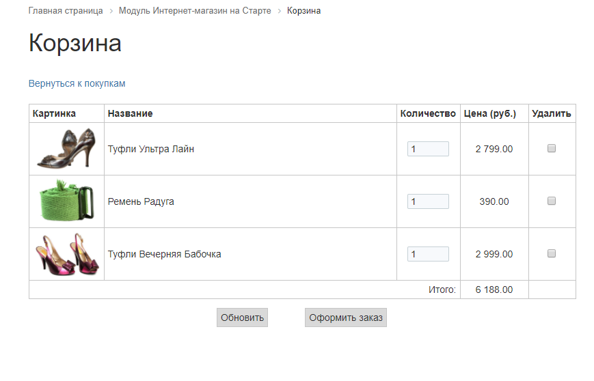Click the Туфли Вечерняя Бабочка shoes image

[x=66, y=254]
